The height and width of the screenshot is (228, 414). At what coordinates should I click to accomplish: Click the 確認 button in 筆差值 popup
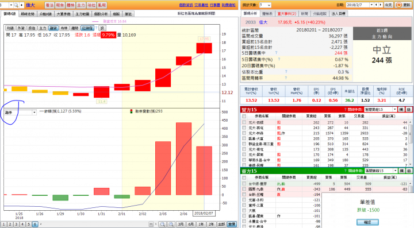coord(367,222)
